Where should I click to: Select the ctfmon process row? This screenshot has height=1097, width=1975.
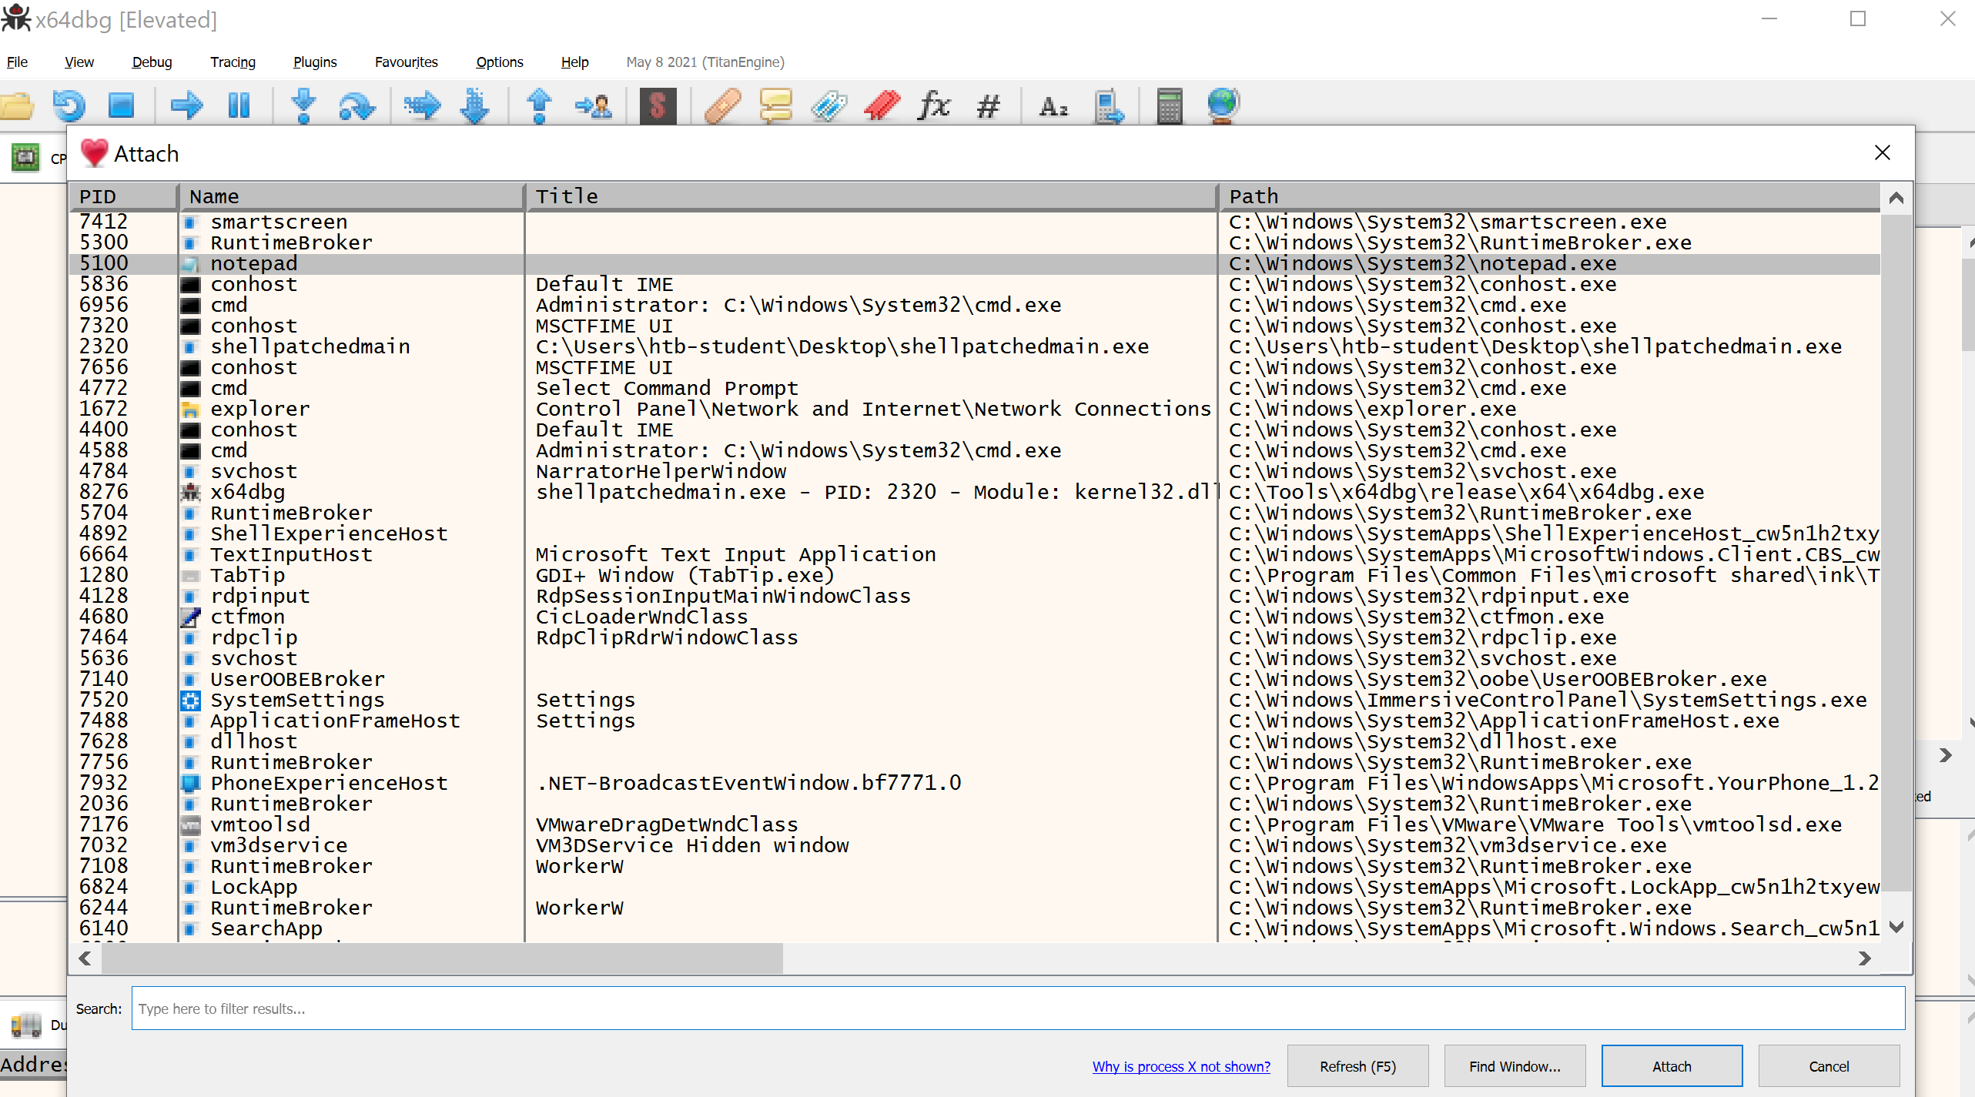coord(975,617)
